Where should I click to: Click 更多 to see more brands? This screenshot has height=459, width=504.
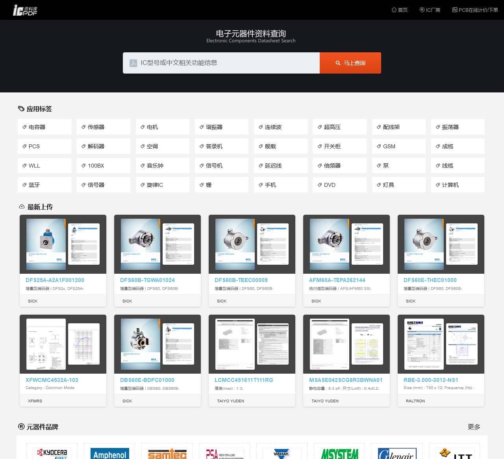coord(474,427)
